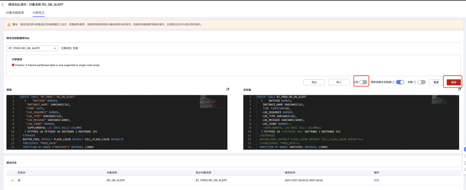This screenshot has height=190, width=466.
Task: Enable the 比较 compare toggle
Action: tap(363, 82)
